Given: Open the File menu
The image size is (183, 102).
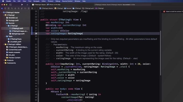Looking at the screenshot, I should tap(14, 1).
